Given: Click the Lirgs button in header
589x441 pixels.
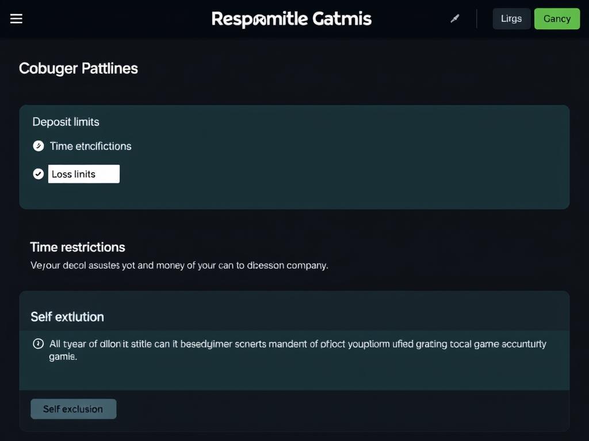Looking at the screenshot, I should point(511,19).
